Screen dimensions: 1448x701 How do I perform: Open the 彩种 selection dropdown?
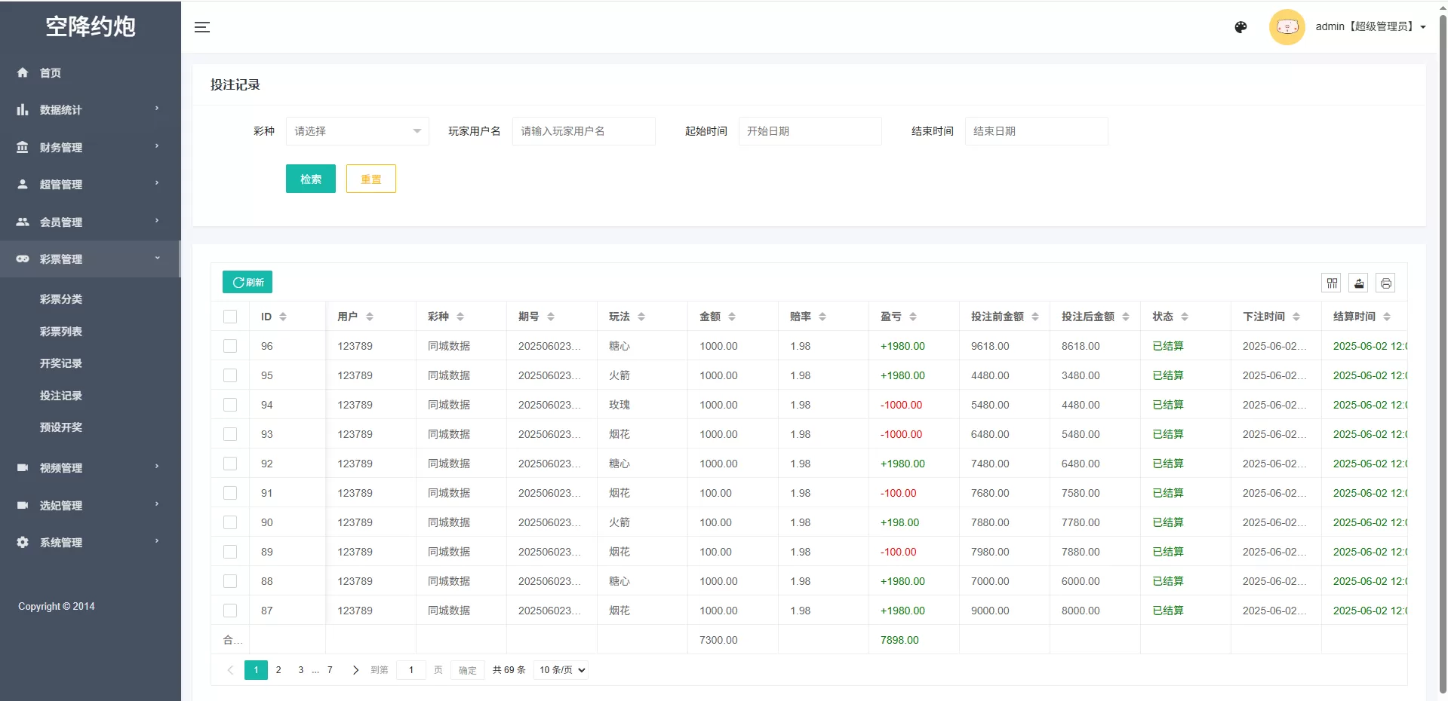click(x=357, y=130)
